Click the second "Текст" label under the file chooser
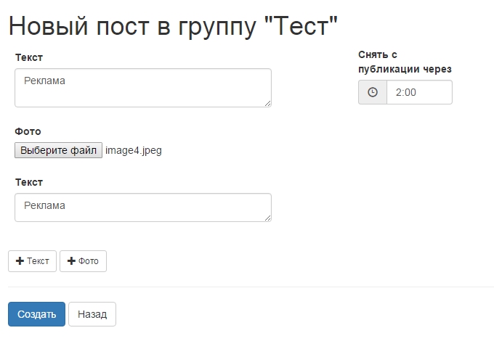The width and height of the screenshot is (494, 341). tap(29, 182)
